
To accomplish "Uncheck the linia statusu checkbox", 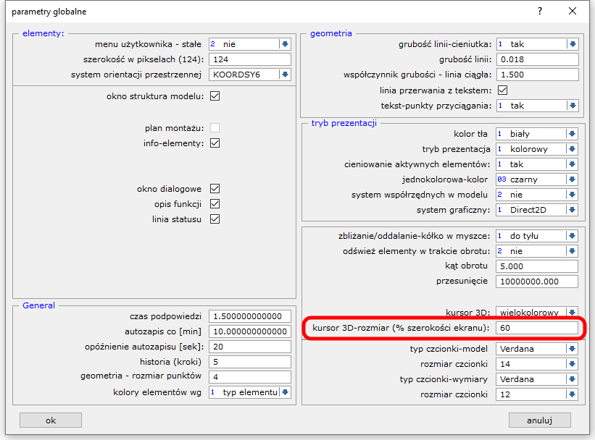I will point(215,219).
